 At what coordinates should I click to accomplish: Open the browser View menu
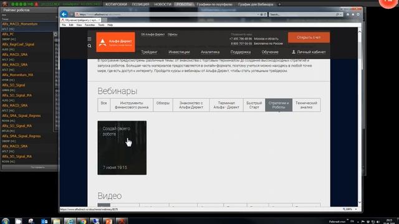coord(79,25)
